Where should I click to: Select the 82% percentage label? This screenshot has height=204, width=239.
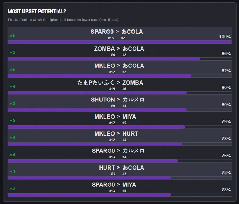[226, 71]
